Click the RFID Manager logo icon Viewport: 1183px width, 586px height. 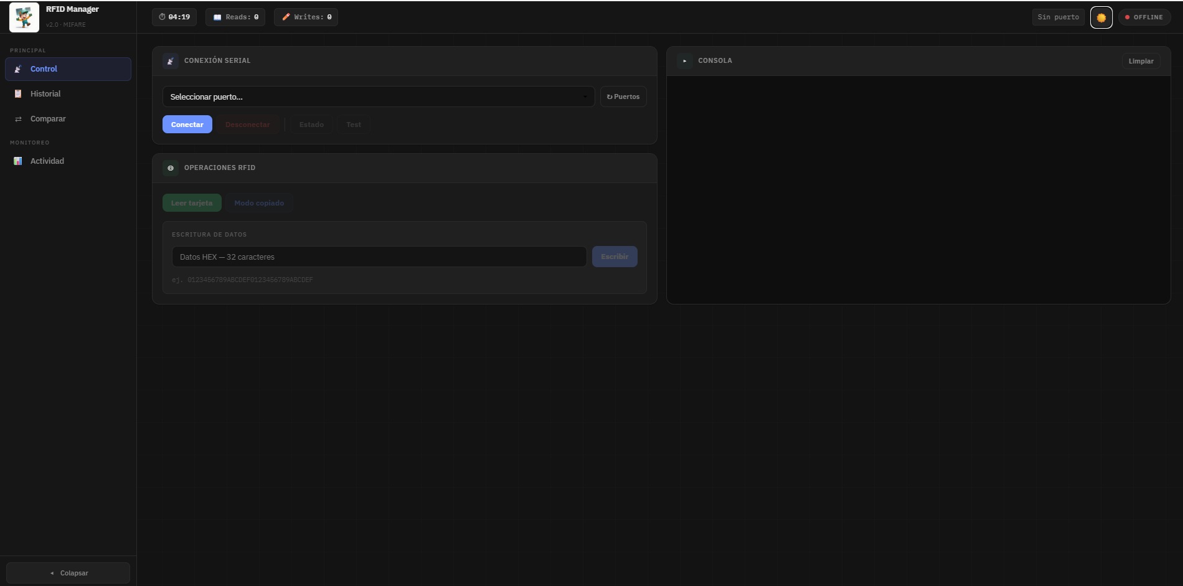point(24,17)
